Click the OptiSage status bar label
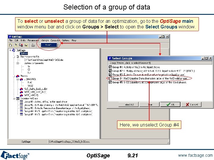Screen dimensions: 214x160 pyautogui.click(x=26, y=142)
